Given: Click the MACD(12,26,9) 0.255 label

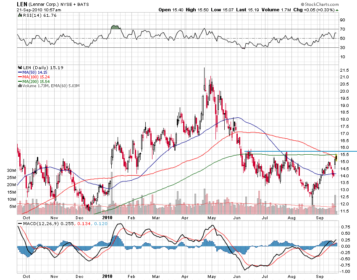Looking at the screenshot, I should (x=48, y=224).
